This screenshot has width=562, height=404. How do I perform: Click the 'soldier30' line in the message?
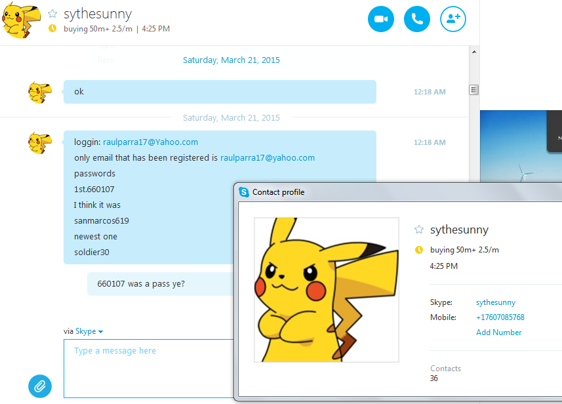pos(91,253)
